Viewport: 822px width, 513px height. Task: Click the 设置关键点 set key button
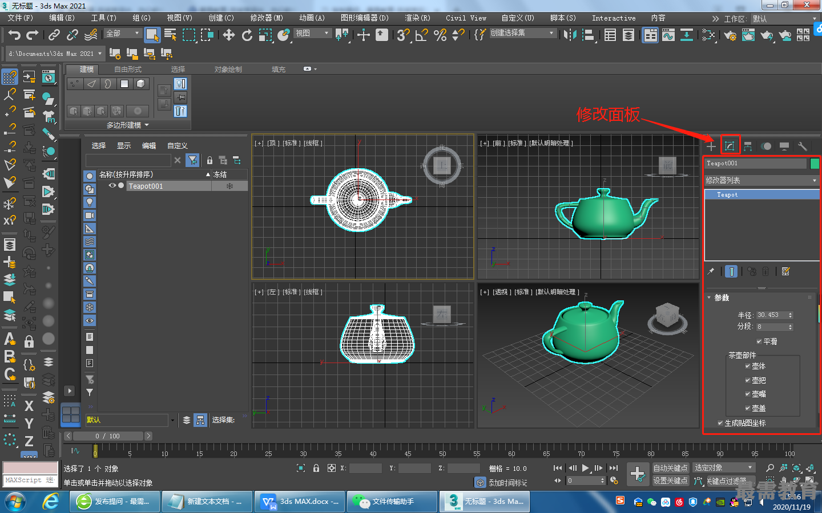[x=671, y=481]
